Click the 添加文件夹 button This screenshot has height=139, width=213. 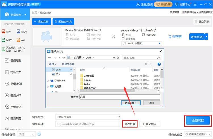pyautogui.click(x=63, y=22)
